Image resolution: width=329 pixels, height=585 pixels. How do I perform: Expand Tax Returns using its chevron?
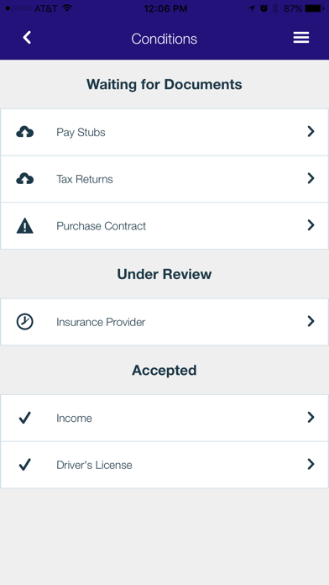(311, 178)
